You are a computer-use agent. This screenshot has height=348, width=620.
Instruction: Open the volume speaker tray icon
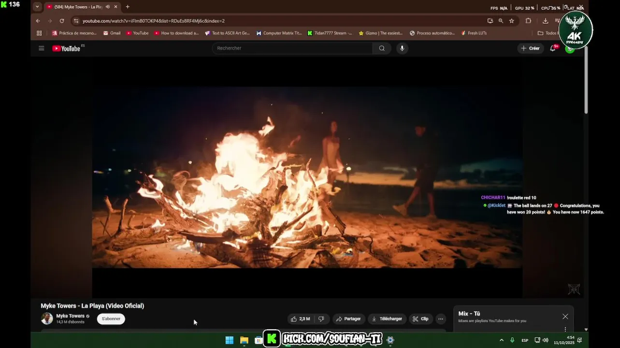(x=545, y=340)
